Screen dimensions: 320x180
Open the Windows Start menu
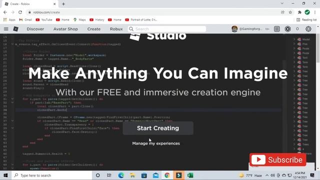(5, 175)
